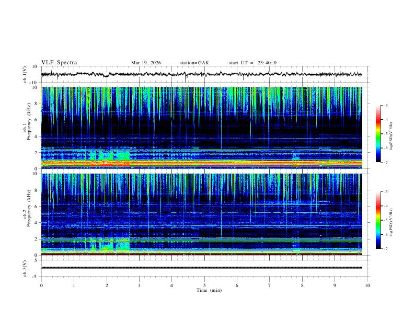
Task: Click the "-7" tick on ch.2 colorbar
Action: (385, 248)
